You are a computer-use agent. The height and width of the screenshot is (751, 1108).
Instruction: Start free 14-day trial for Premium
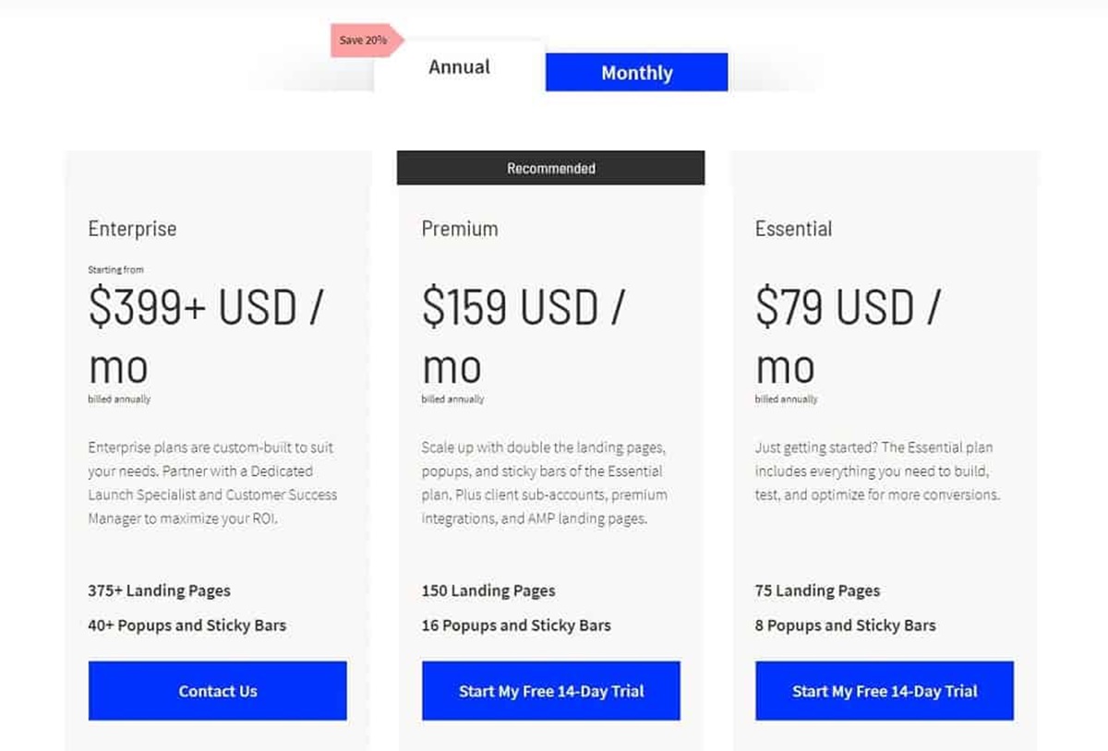[x=551, y=691]
